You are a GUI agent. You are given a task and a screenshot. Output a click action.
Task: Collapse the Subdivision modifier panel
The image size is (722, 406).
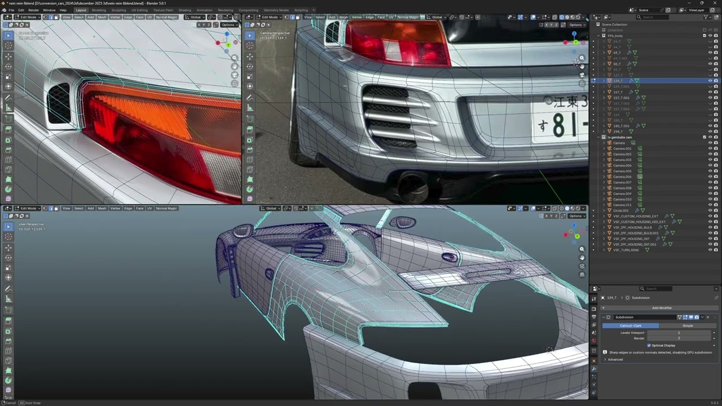click(604, 317)
